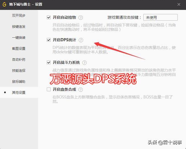Open the 自动补药 settings page
Screen dimensions: 186x149
19,59
